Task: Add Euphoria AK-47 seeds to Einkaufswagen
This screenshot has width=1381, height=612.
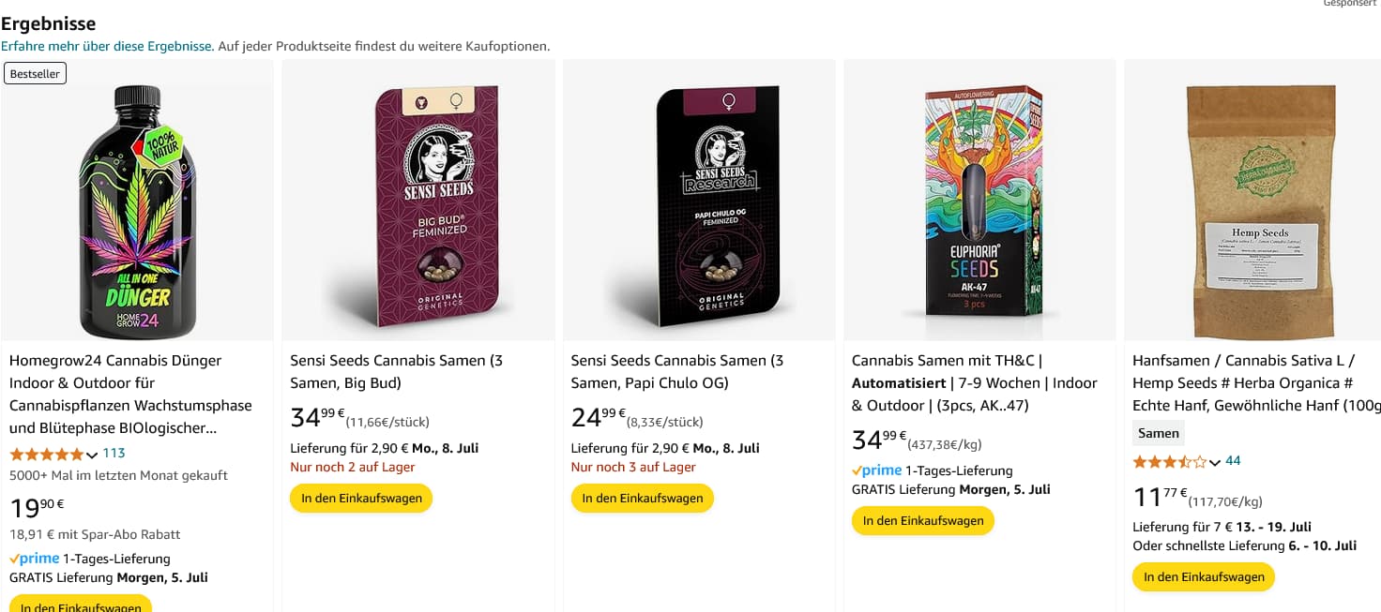Action: pyautogui.click(x=922, y=520)
